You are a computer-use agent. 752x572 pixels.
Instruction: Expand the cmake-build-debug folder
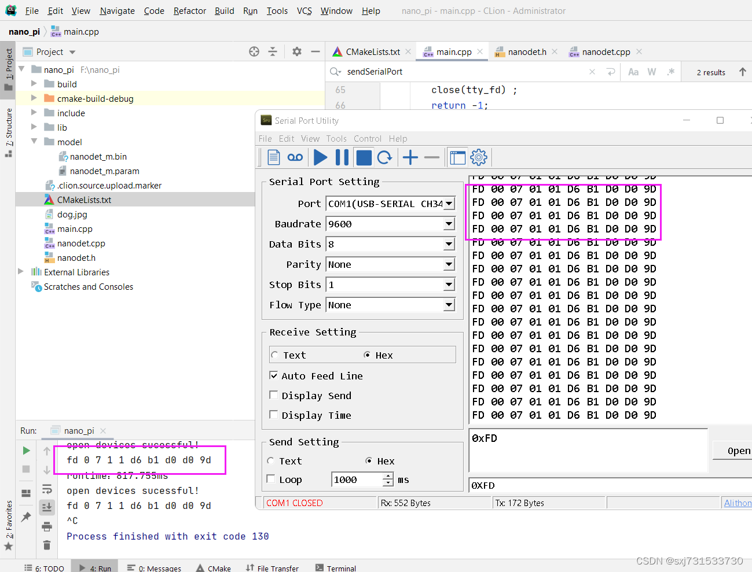coord(34,98)
